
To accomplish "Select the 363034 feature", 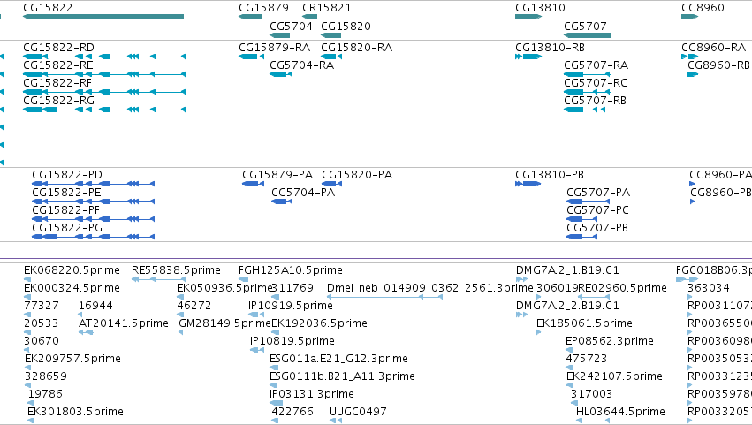I will pos(690,297).
